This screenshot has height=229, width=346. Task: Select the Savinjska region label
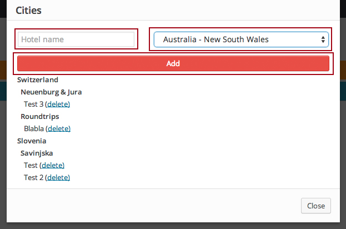click(x=37, y=153)
